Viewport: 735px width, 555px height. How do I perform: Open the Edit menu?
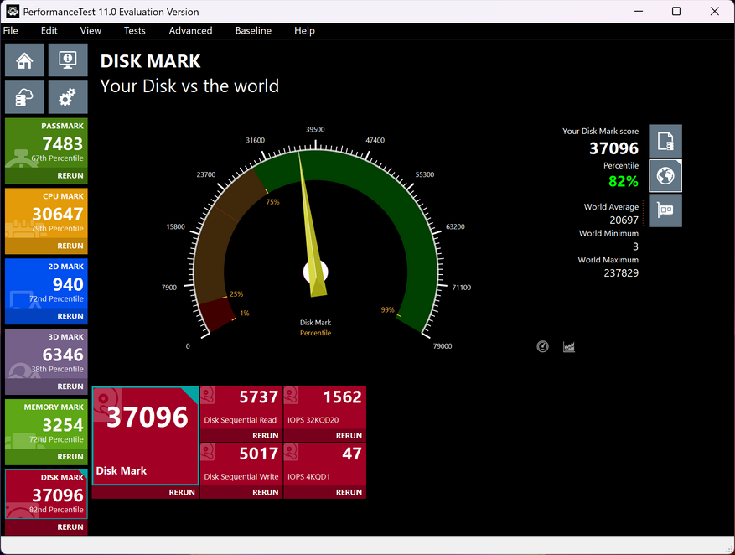[x=49, y=30]
